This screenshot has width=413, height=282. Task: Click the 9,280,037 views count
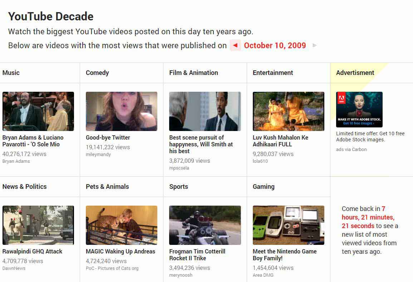[x=273, y=154]
